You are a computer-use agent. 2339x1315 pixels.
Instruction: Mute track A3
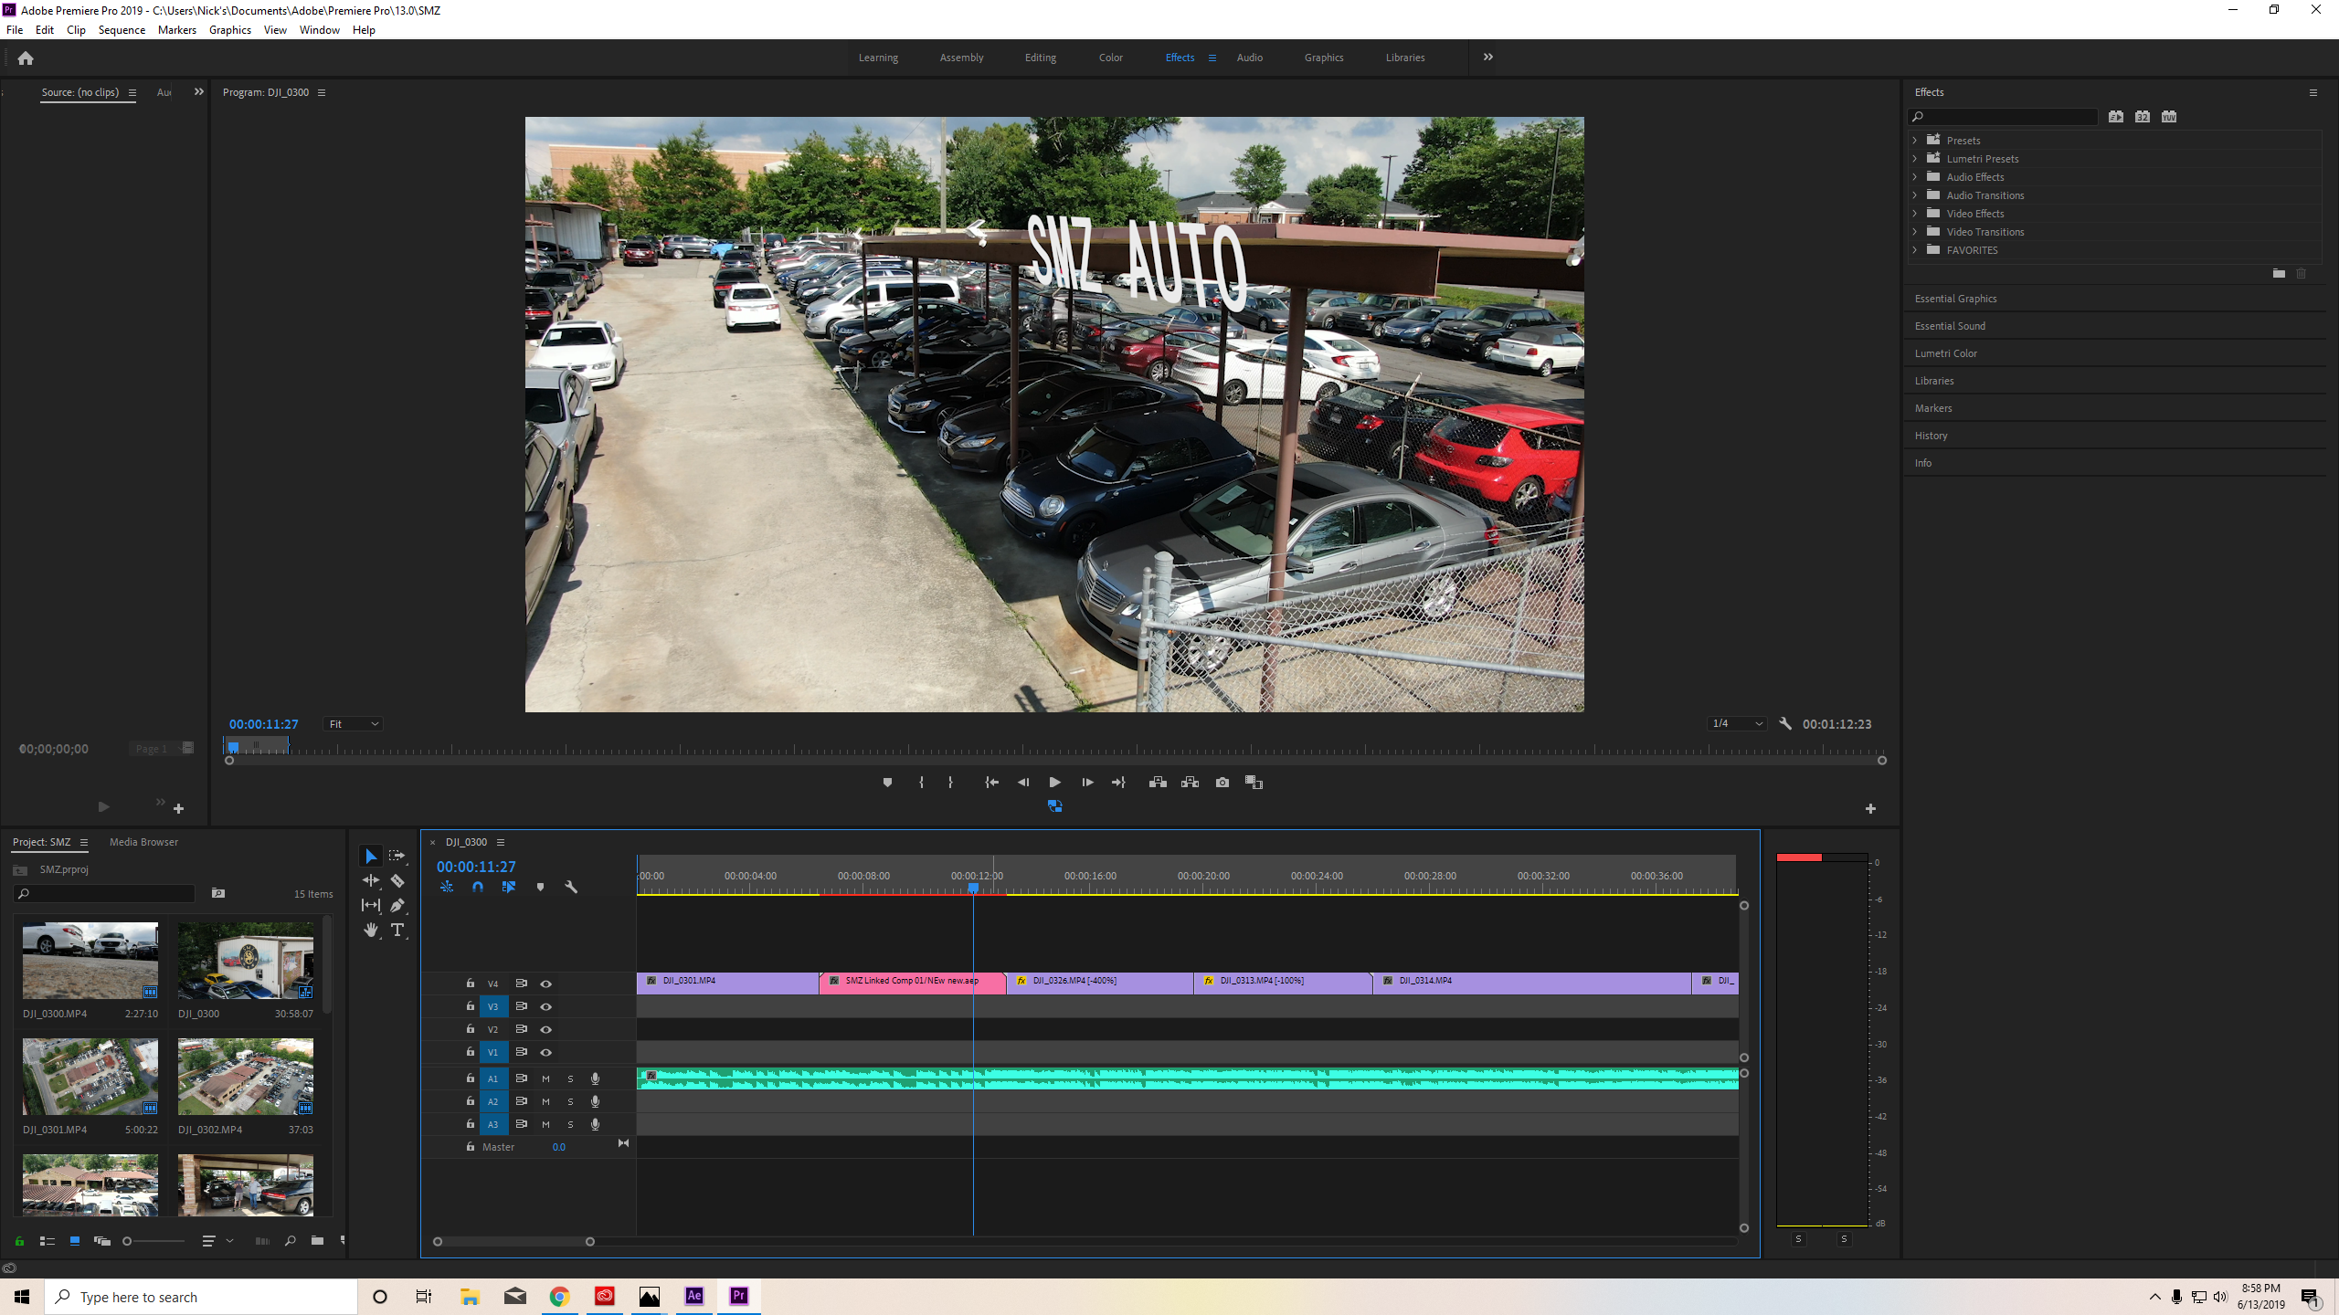(546, 1124)
